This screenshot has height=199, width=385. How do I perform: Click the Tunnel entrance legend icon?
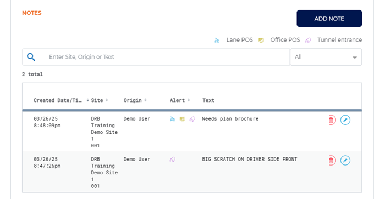[308, 41]
